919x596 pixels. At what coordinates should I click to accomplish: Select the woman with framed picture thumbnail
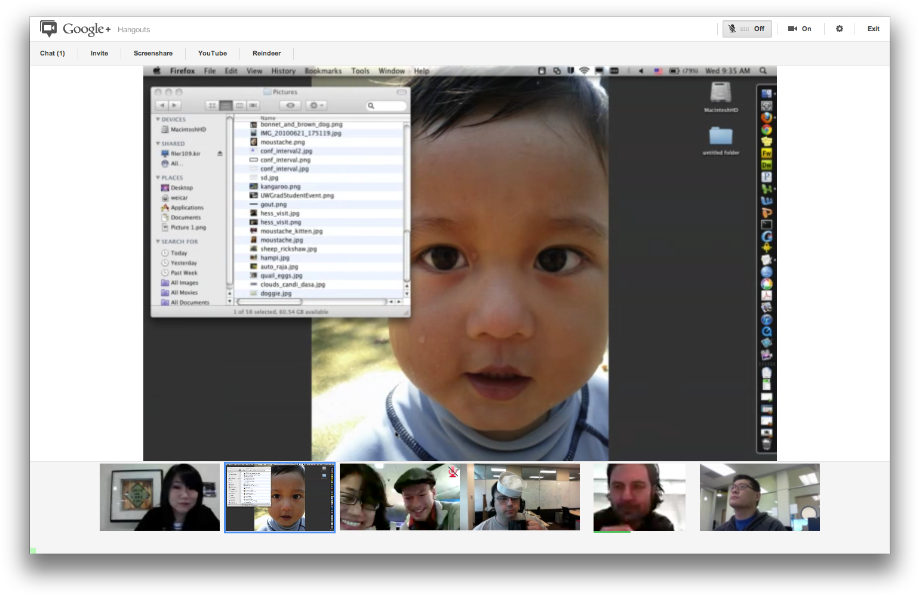(159, 497)
